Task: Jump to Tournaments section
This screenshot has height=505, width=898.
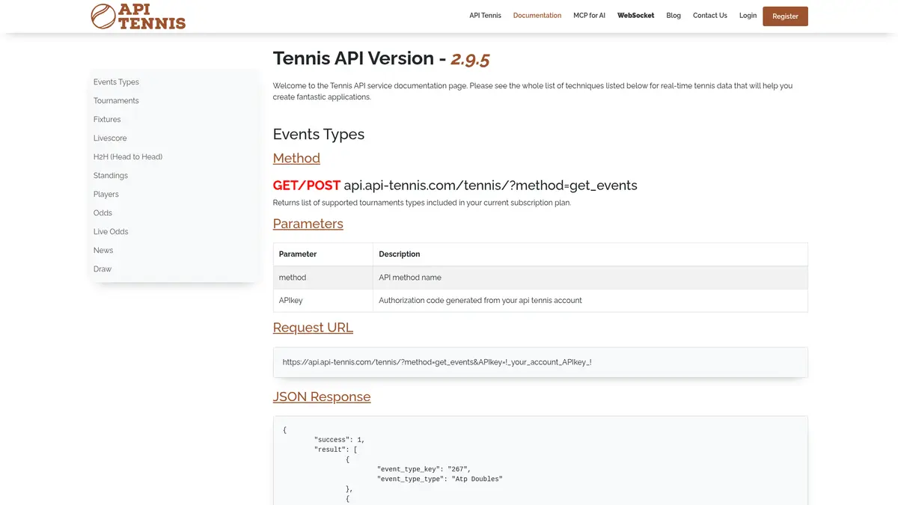Action: click(x=116, y=101)
